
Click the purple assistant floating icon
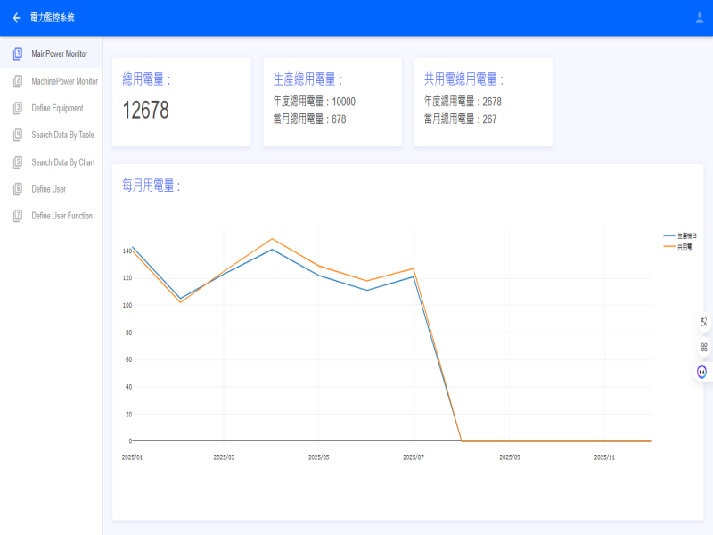(702, 372)
